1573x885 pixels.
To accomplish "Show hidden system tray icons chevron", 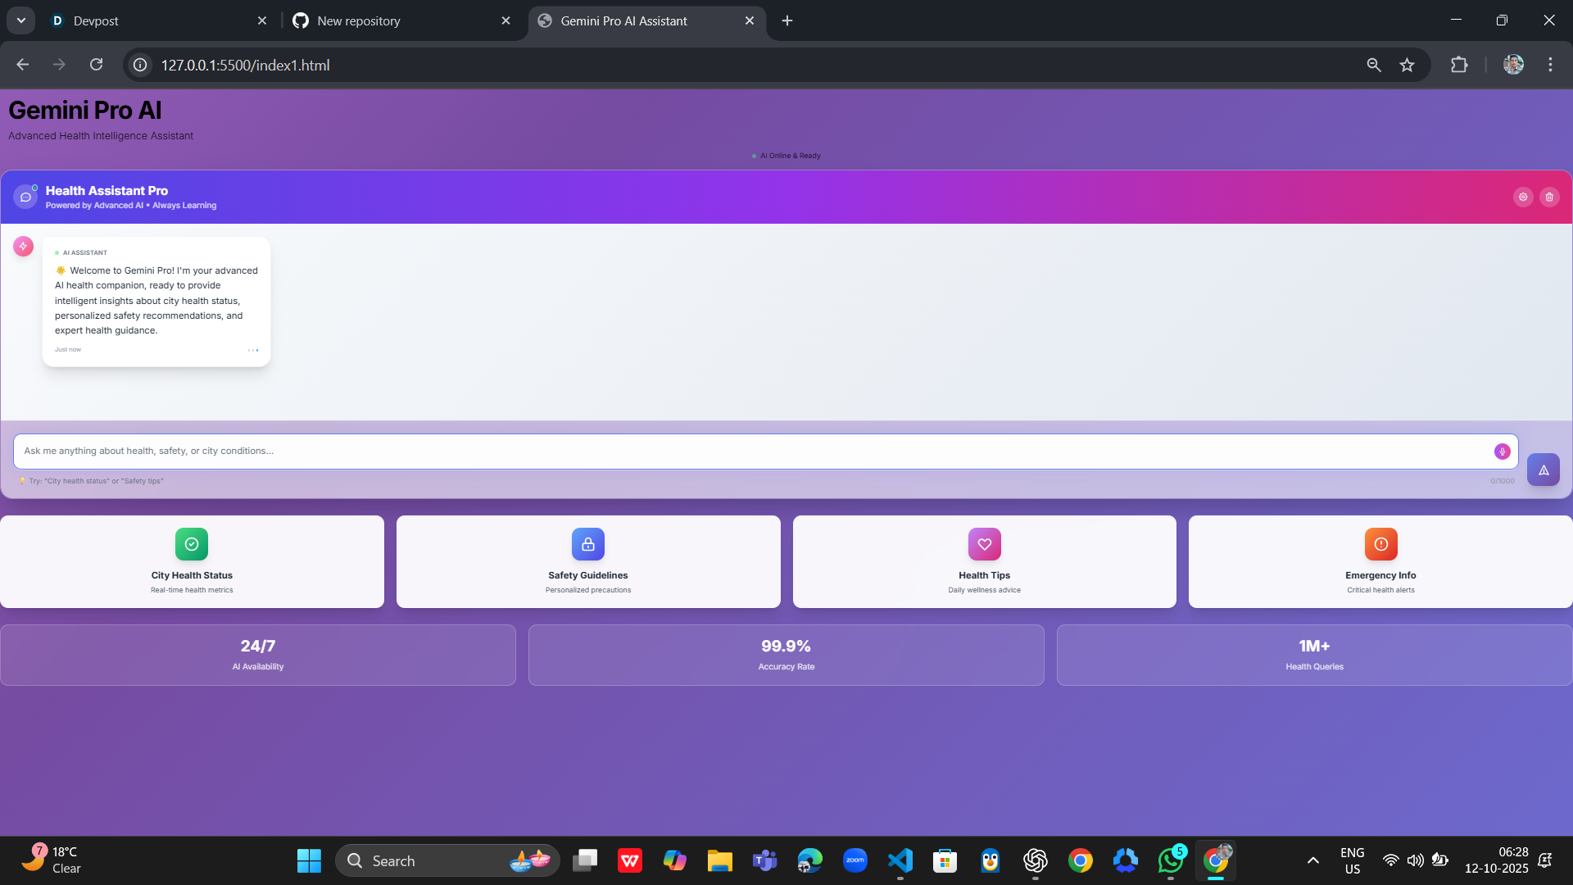I will tap(1312, 860).
